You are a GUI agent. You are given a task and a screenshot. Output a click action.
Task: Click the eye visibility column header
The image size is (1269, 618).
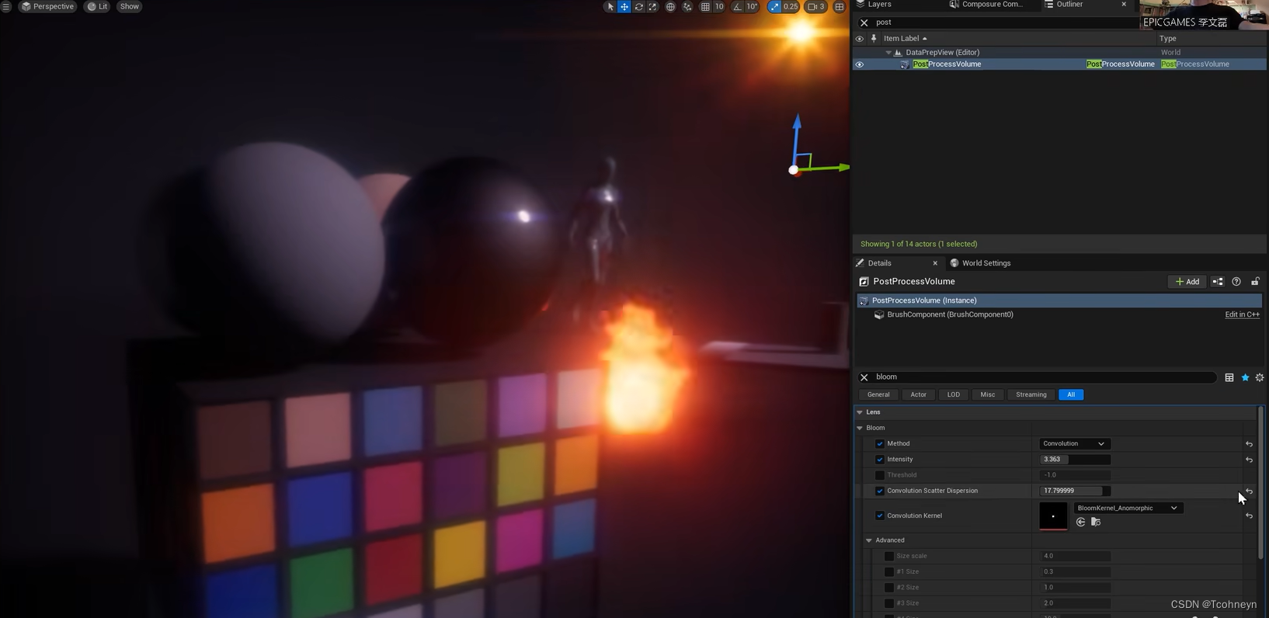point(859,38)
